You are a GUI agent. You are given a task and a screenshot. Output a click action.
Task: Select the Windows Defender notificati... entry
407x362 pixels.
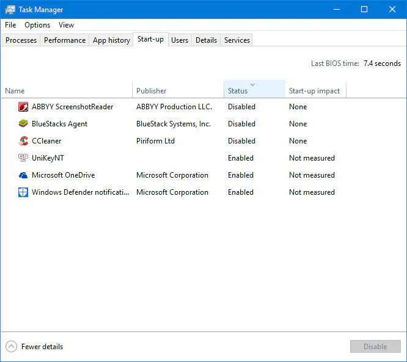[x=80, y=192]
